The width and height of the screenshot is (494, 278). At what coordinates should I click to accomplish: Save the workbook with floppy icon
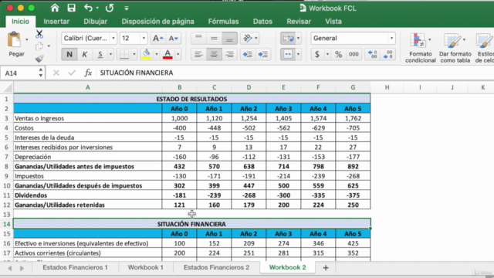coord(72,8)
